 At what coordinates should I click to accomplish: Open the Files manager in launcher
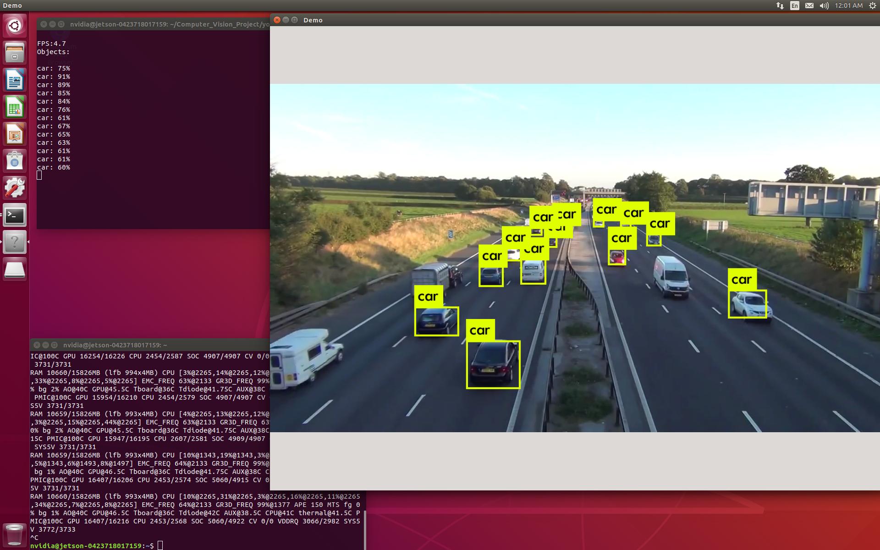pyautogui.click(x=15, y=53)
